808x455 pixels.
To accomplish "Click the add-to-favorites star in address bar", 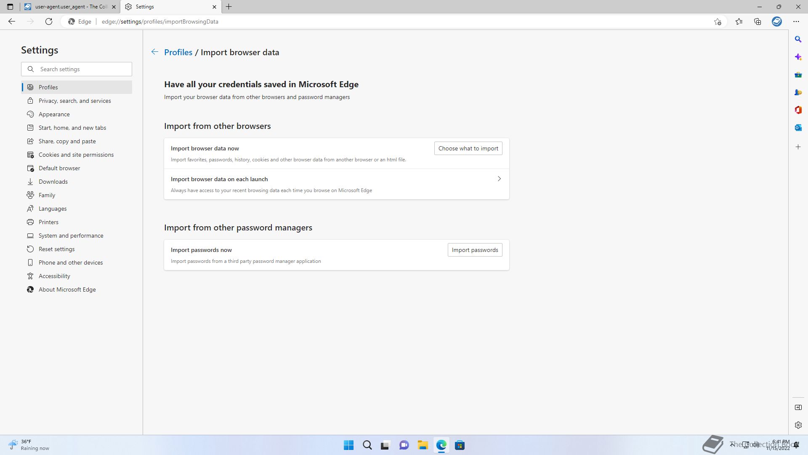I will point(718,21).
